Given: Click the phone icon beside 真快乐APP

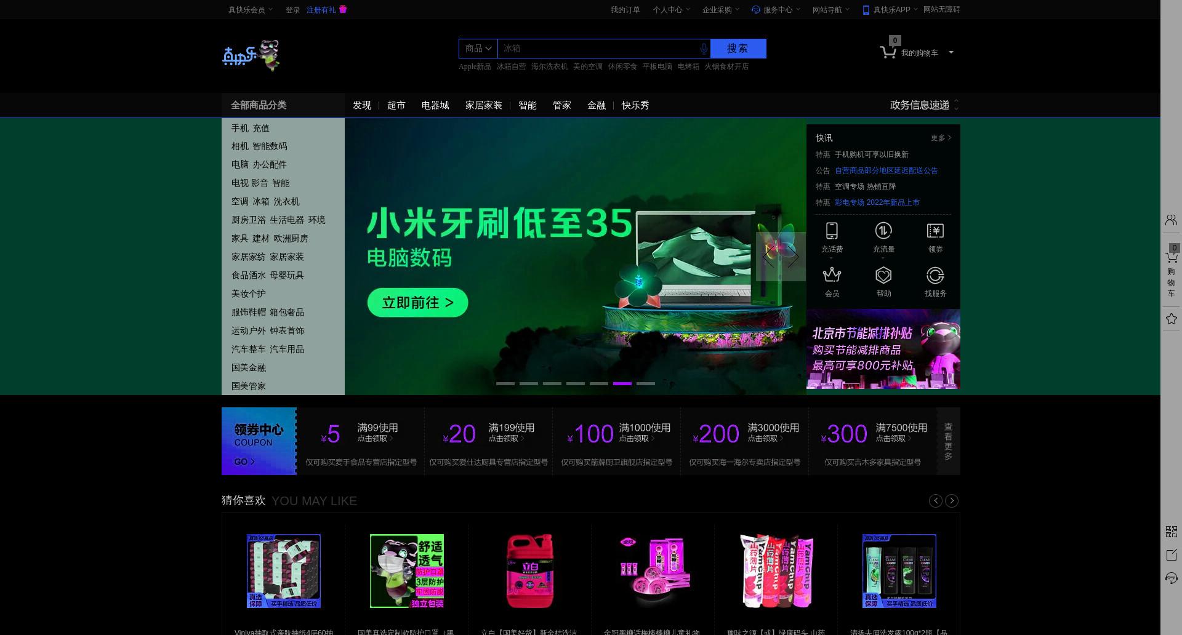Looking at the screenshot, I should pyautogui.click(x=866, y=10).
